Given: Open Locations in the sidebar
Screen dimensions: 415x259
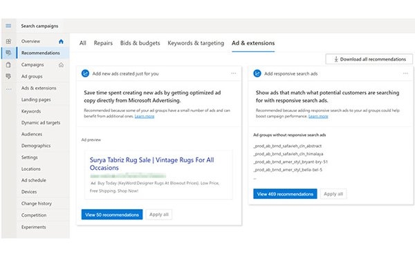Looking at the screenshot, I should click(31, 169).
